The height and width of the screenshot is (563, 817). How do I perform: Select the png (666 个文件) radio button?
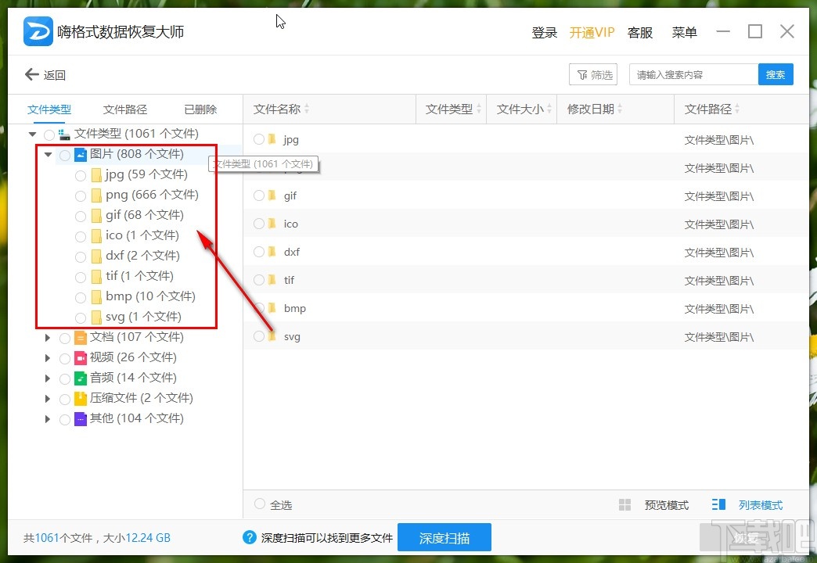tap(80, 195)
